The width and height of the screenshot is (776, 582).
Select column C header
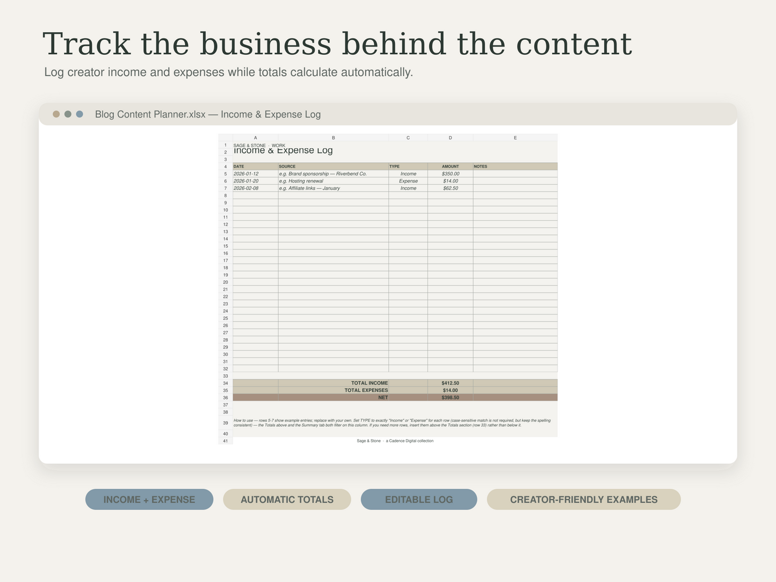click(408, 138)
